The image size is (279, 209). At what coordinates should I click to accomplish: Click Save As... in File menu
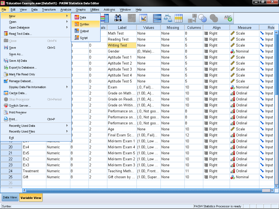[x=16, y=54]
